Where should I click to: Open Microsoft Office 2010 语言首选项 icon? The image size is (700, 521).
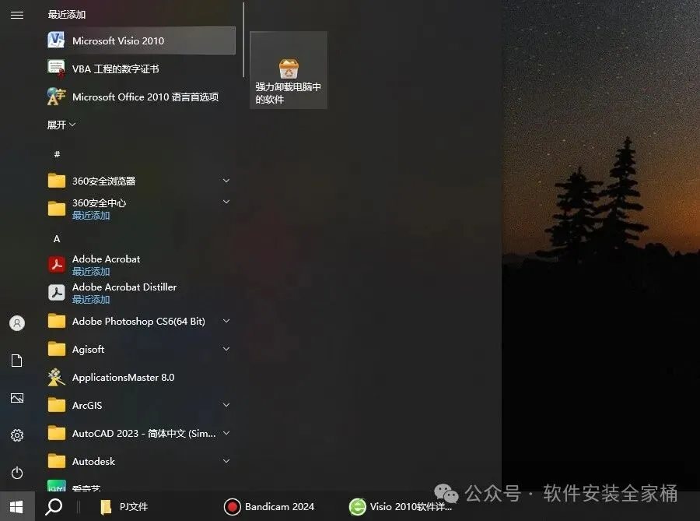[56, 97]
